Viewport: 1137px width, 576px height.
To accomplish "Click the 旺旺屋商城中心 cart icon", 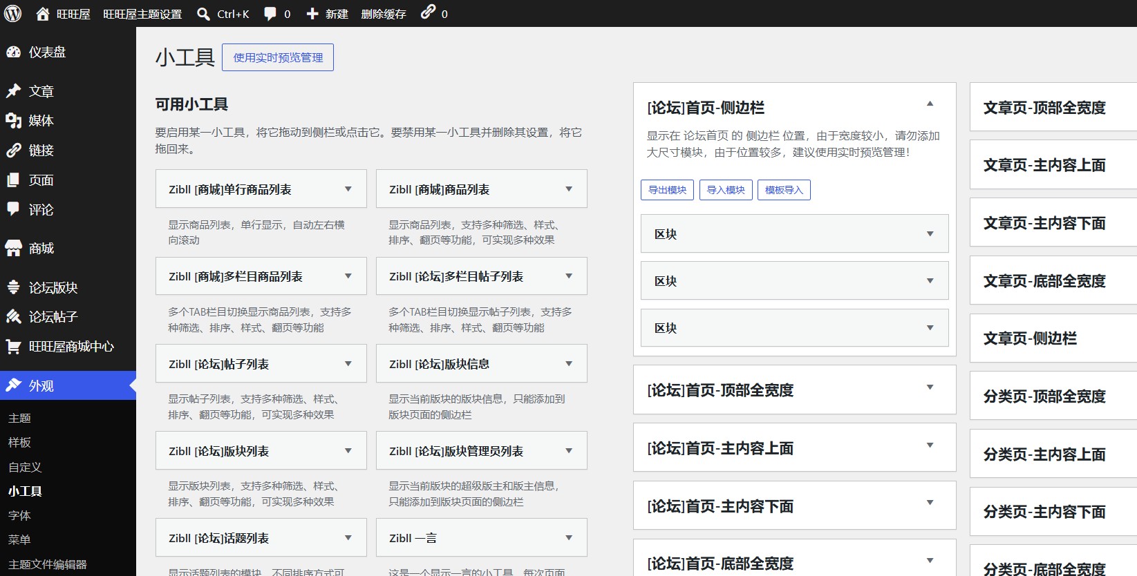I will point(14,347).
